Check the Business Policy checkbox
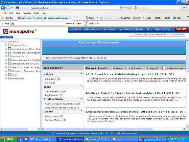The image size is (189, 142). click(10, 56)
